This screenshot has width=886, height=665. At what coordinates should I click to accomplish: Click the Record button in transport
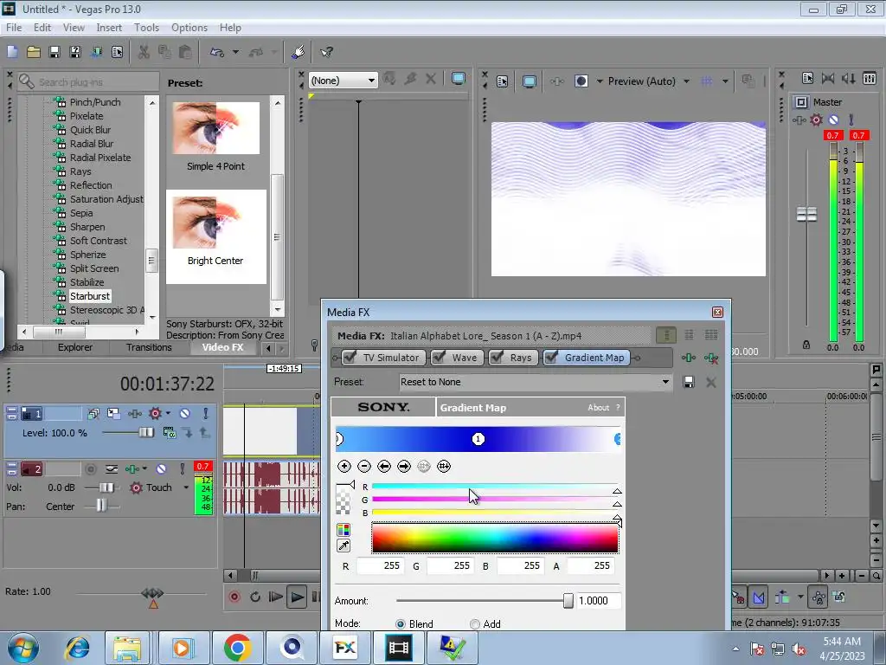pos(234,597)
